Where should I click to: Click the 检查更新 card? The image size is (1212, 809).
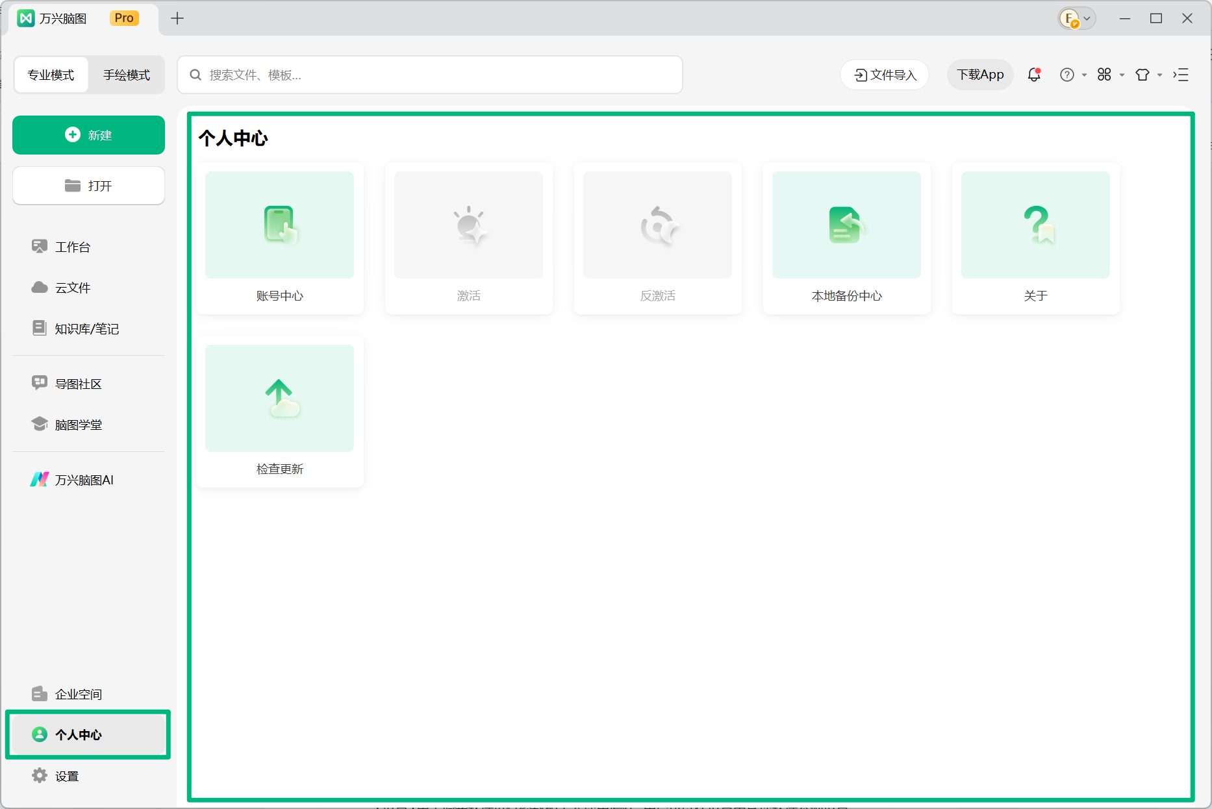tap(280, 412)
